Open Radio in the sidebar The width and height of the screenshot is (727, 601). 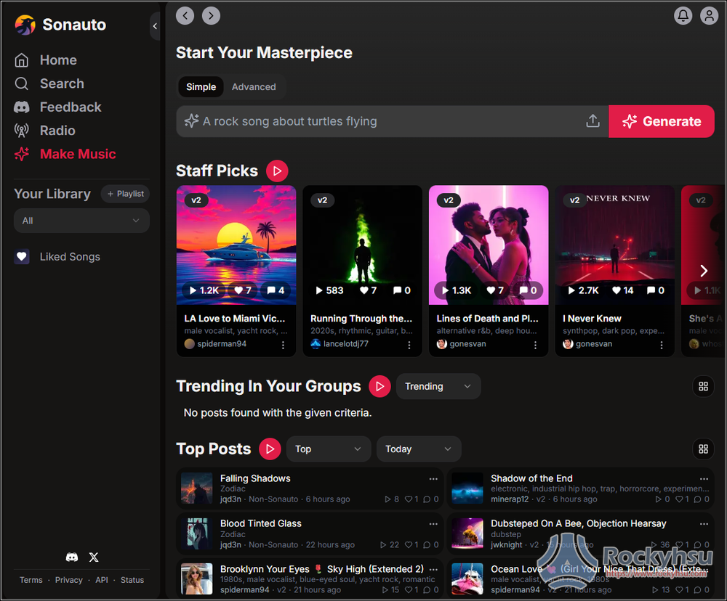[44, 131]
